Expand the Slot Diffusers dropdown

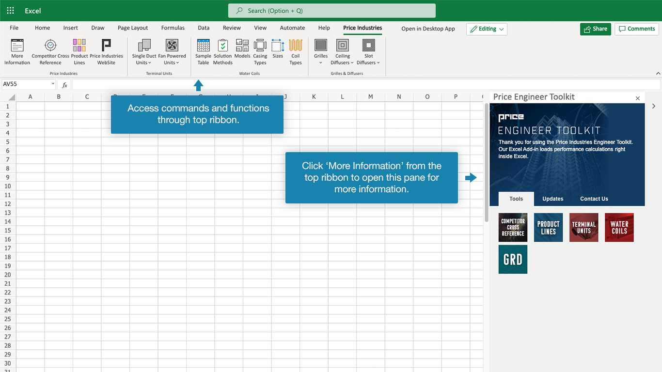tap(368, 52)
